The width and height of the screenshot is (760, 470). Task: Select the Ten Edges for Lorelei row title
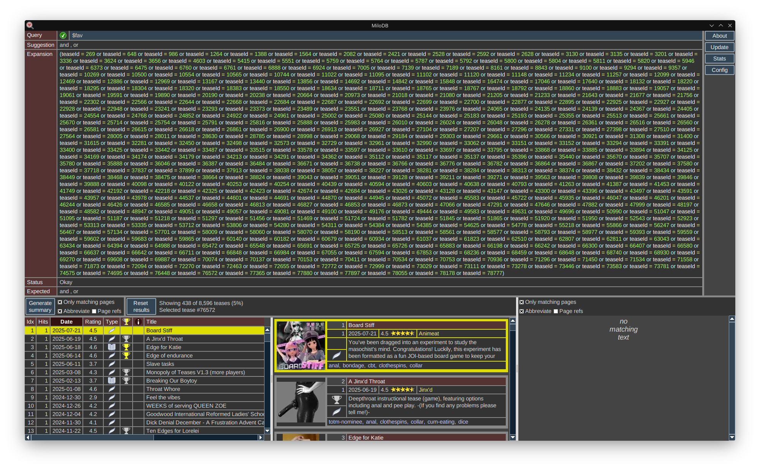pyautogui.click(x=173, y=431)
